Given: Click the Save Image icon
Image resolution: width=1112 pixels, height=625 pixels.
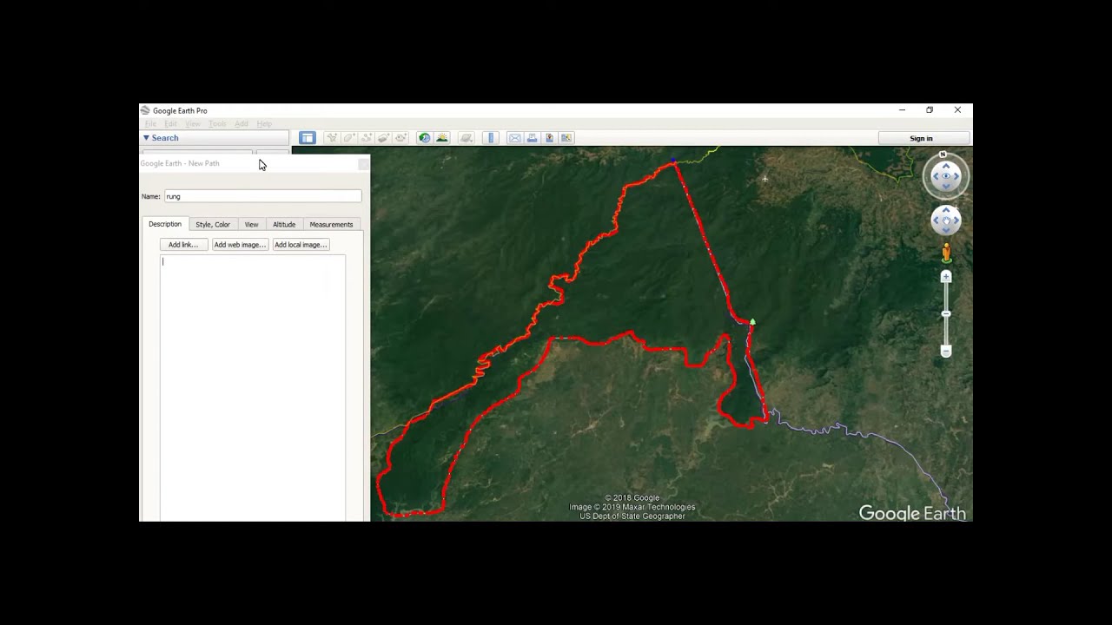Looking at the screenshot, I should click(550, 137).
